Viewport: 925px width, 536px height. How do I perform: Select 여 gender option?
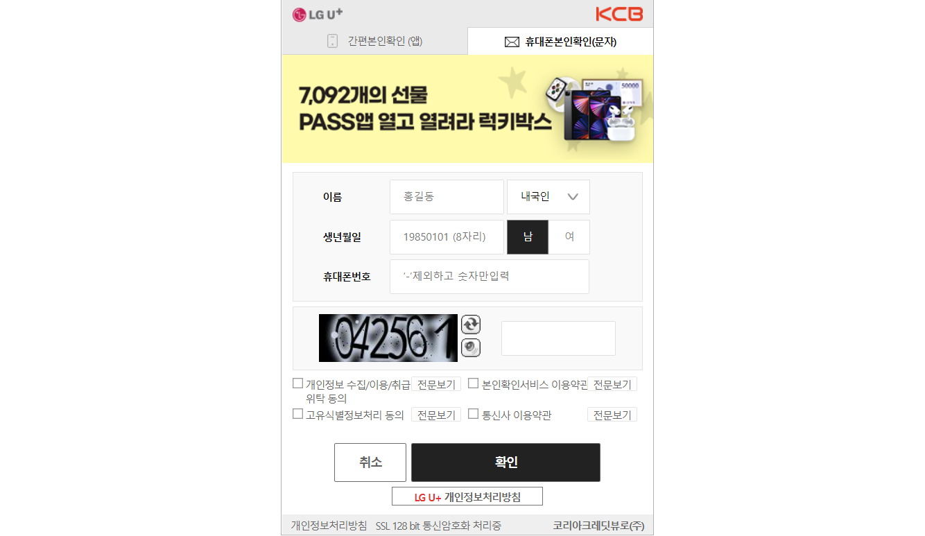pos(569,237)
